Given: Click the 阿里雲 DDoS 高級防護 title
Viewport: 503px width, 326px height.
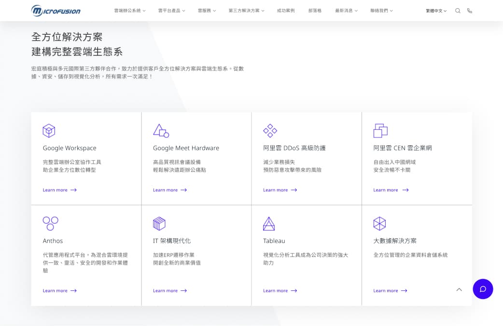Looking at the screenshot, I should click(x=294, y=148).
